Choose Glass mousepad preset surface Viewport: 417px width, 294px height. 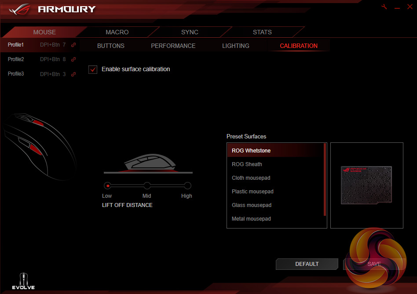[275, 205]
